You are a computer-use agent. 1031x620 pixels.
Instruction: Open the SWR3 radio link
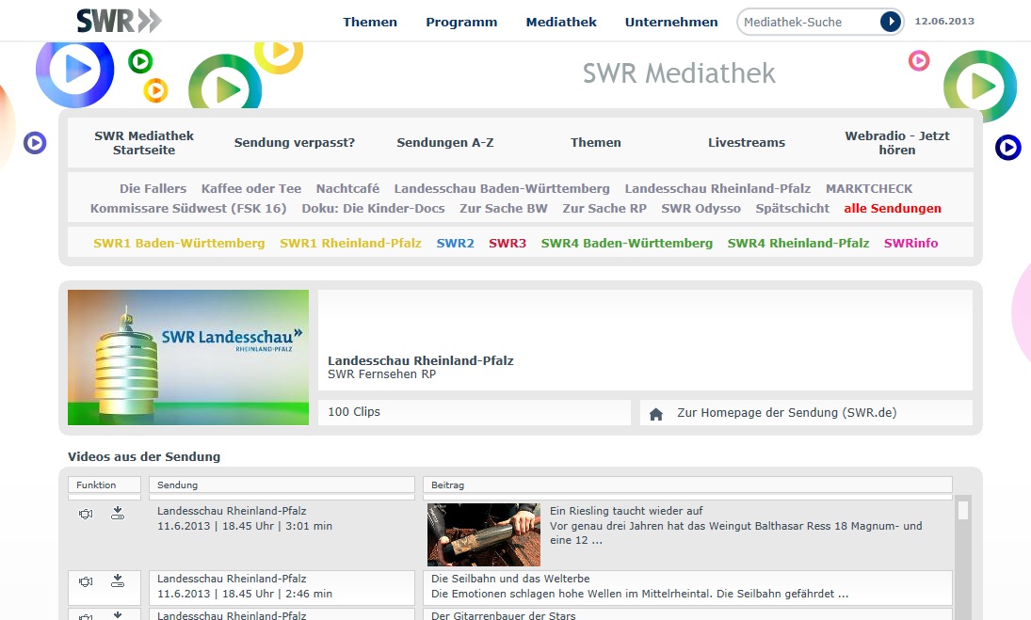(x=507, y=243)
